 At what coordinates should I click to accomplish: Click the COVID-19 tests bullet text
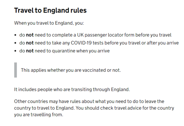[99, 43]
